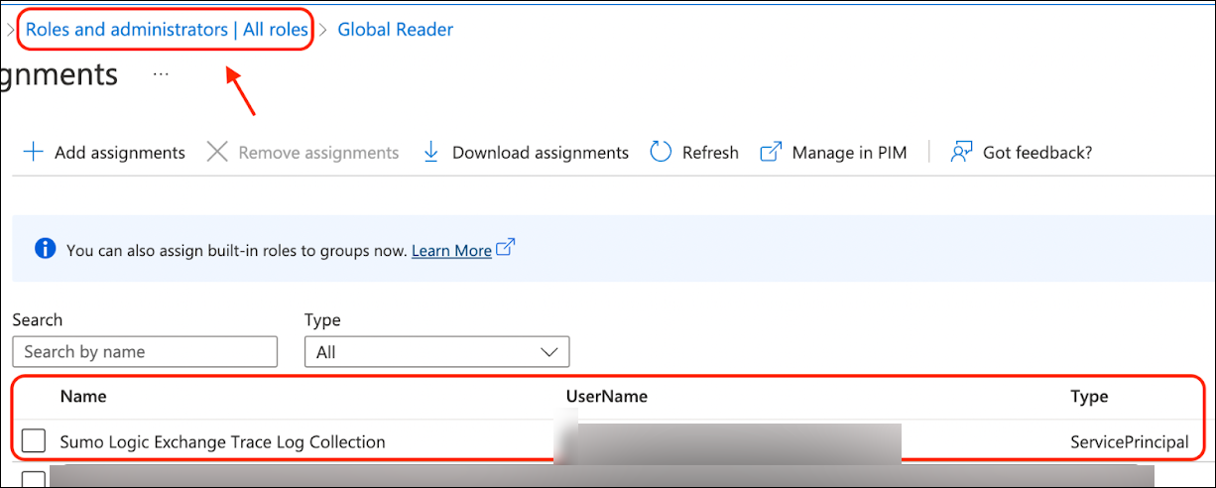Go to Roles and administrators breadcrumb
The width and height of the screenshot is (1216, 488).
167,30
